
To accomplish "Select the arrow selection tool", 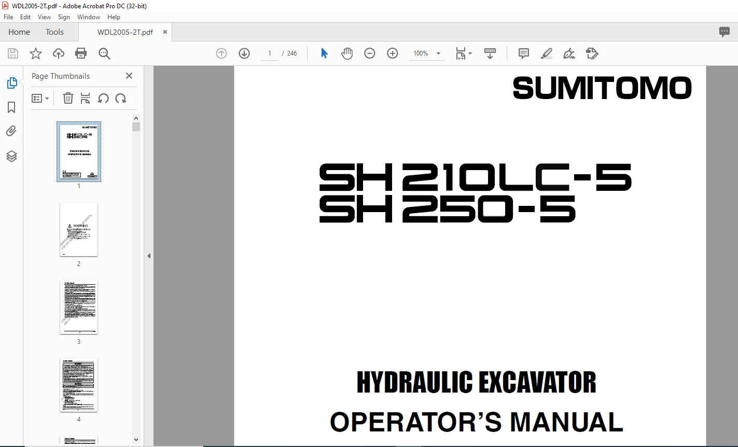I will (324, 53).
